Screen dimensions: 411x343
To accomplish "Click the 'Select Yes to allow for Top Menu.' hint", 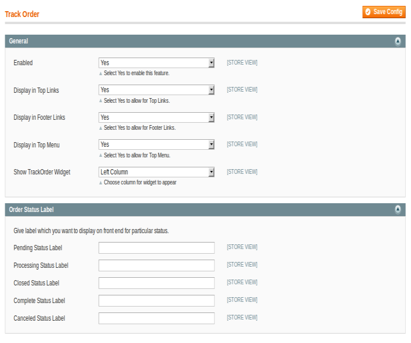I will click(137, 155).
